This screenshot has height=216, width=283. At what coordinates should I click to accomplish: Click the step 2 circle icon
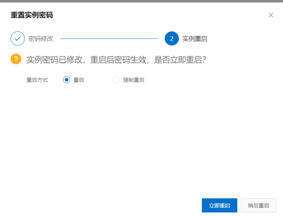click(x=172, y=38)
